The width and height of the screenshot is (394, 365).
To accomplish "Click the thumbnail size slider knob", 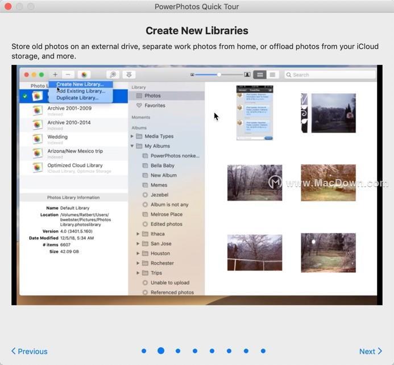I will click(x=219, y=74).
